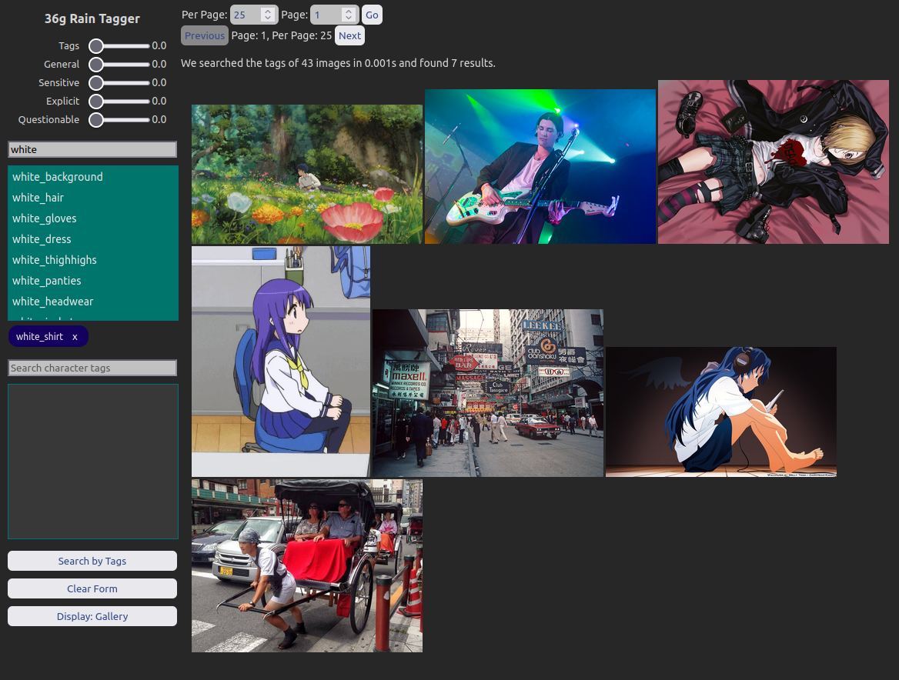Screen dimensions: 899x680
Task: Open the purple-haired girl on chair thumbnail
Action: 281,362
